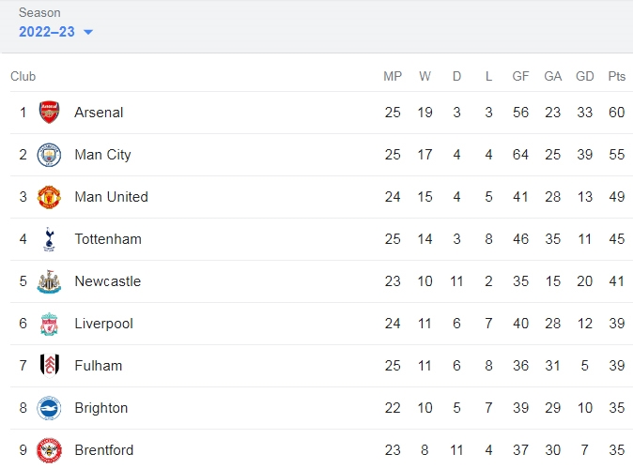Open Man City team name link
This screenshot has width=633, height=469.
tap(102, 155)
